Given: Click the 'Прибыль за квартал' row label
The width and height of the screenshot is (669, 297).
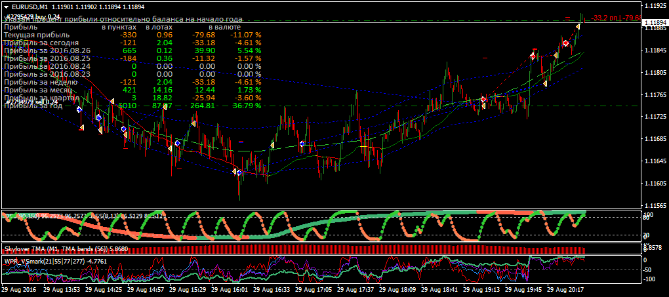Looking at the screenshot, I should (x=41, y=98).
